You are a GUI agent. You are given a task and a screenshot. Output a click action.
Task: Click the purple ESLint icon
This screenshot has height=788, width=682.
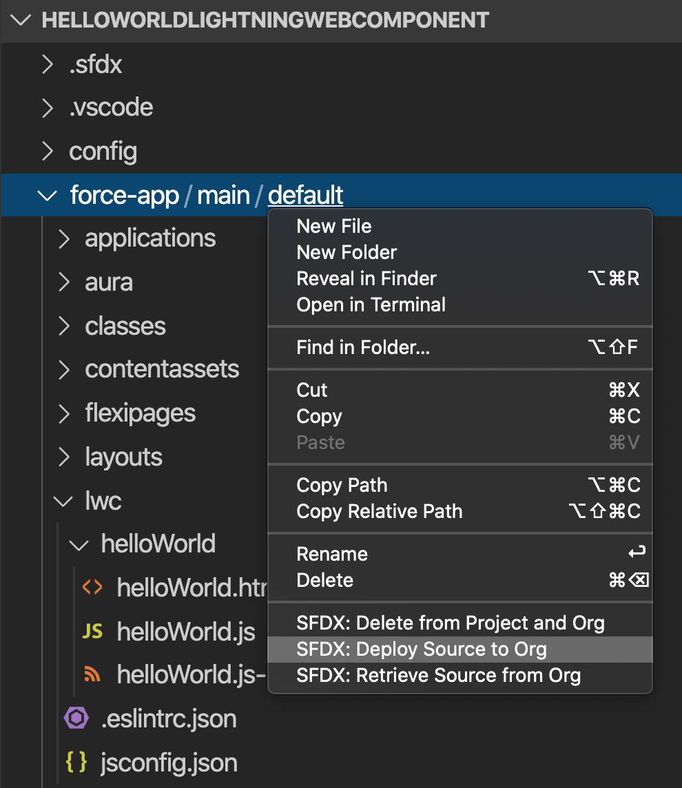[76, 718]
